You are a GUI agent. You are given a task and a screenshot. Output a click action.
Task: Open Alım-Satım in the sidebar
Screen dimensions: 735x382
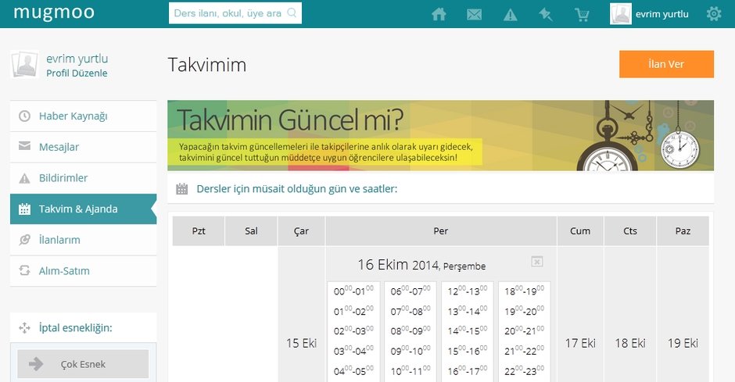[84, 270]
